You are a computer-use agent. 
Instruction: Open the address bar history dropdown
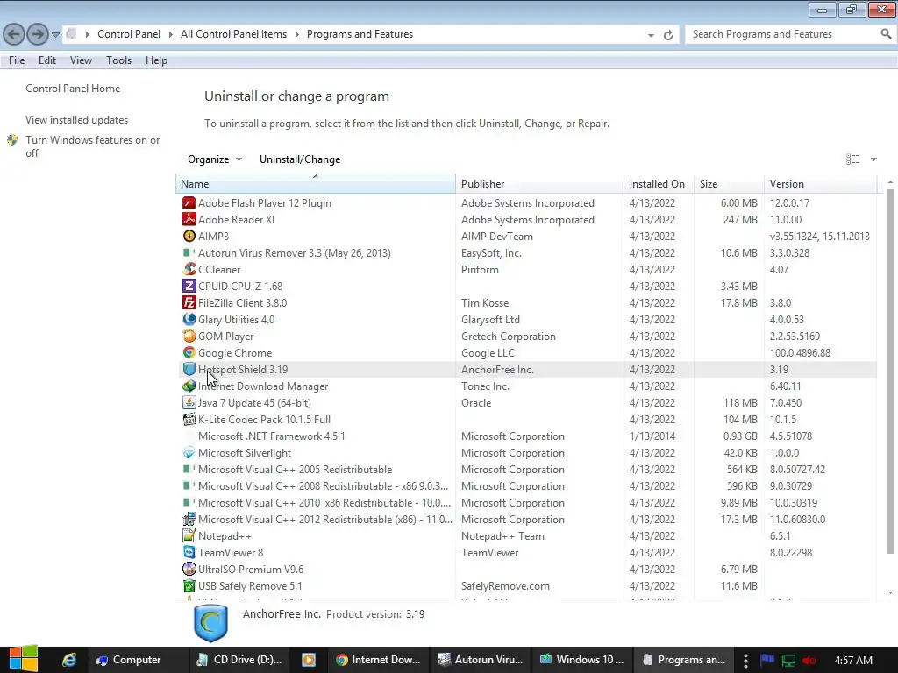651,35
